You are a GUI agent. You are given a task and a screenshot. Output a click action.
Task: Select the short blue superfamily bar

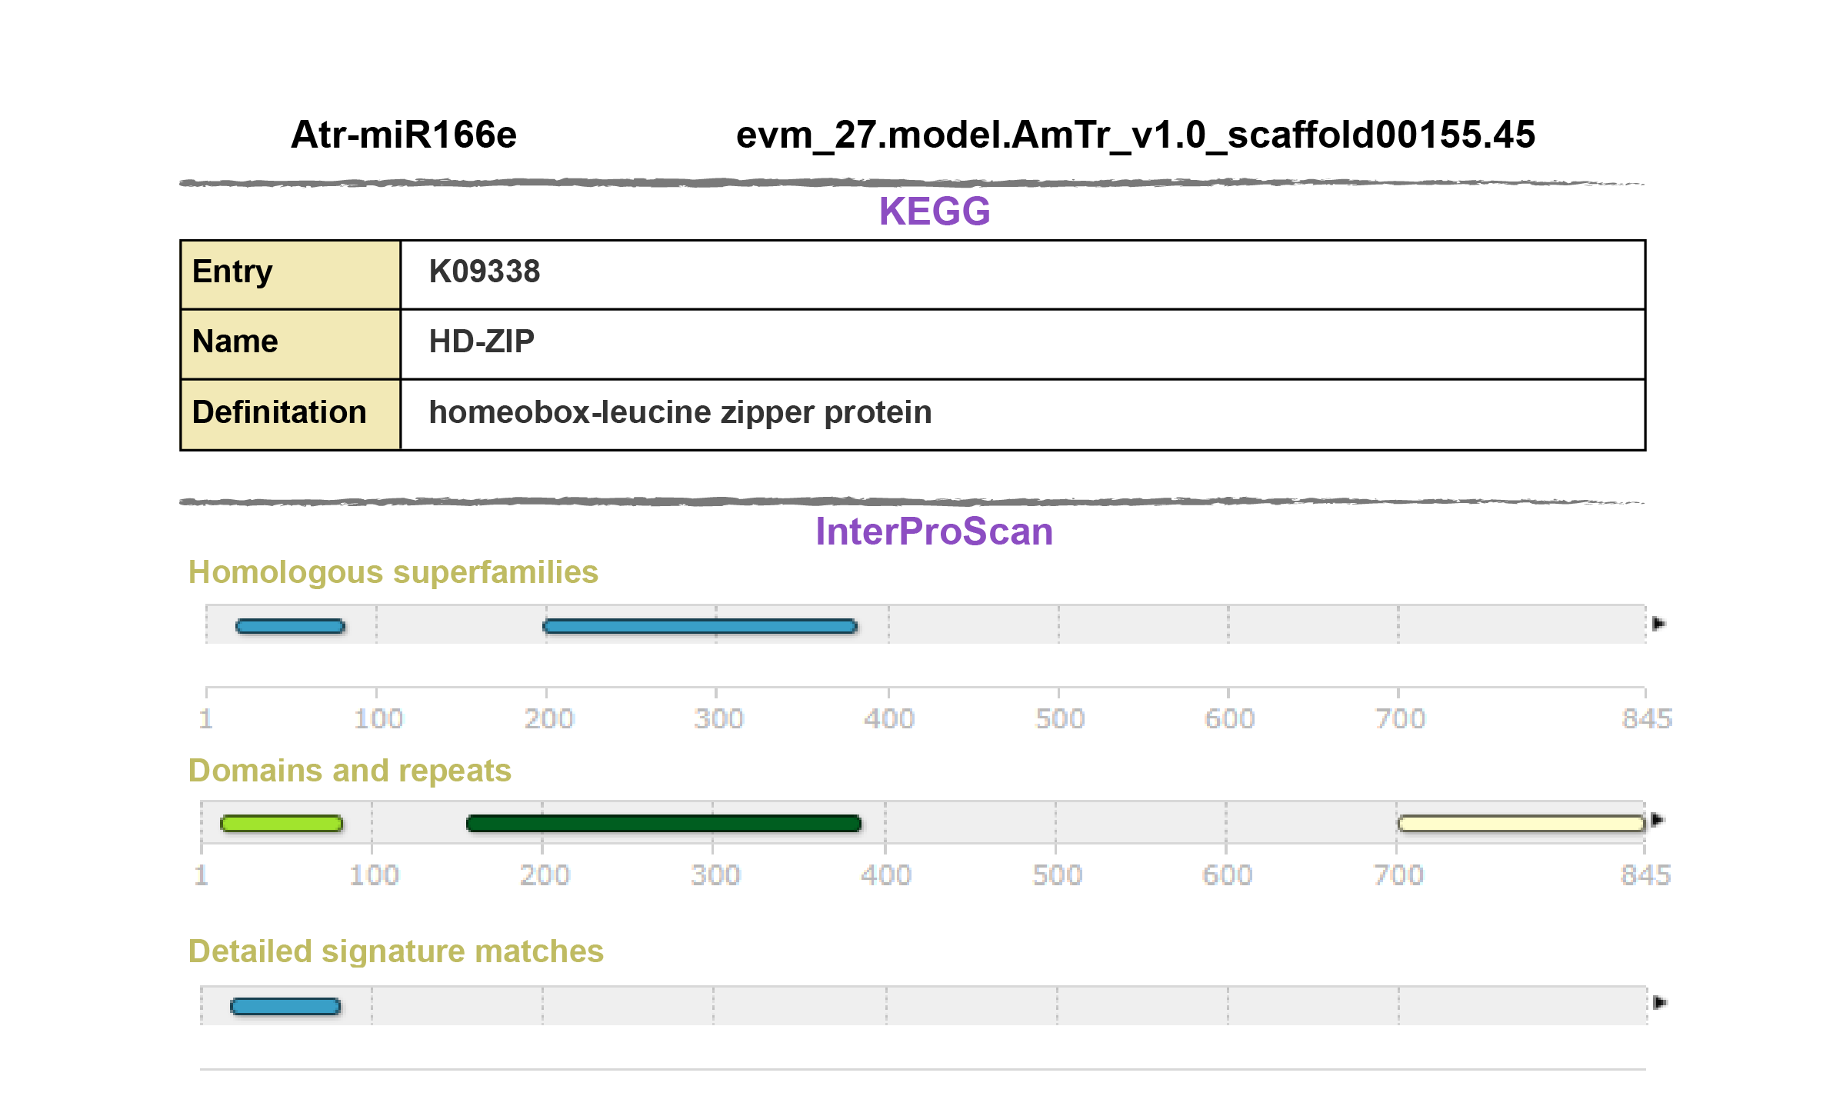tap(291, 626)
